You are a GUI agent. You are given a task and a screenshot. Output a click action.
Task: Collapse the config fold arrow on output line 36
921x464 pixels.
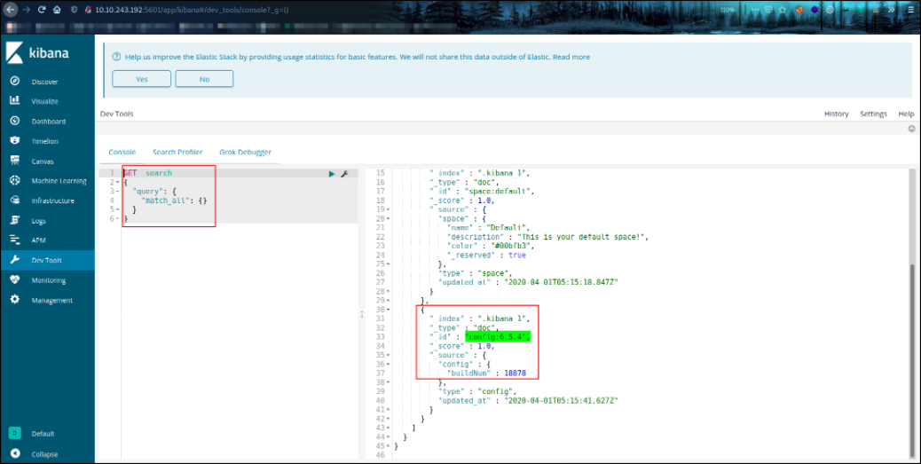click(x=389, y=364)
